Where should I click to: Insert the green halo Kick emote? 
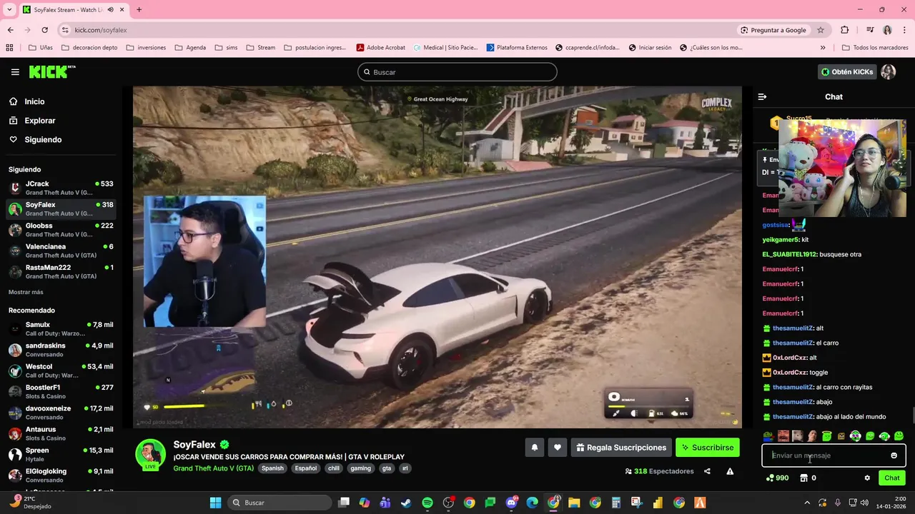point(826,436)
